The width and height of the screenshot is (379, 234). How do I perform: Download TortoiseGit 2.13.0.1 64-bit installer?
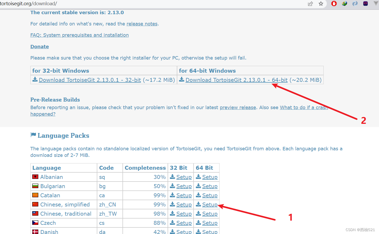coord(237,80)
